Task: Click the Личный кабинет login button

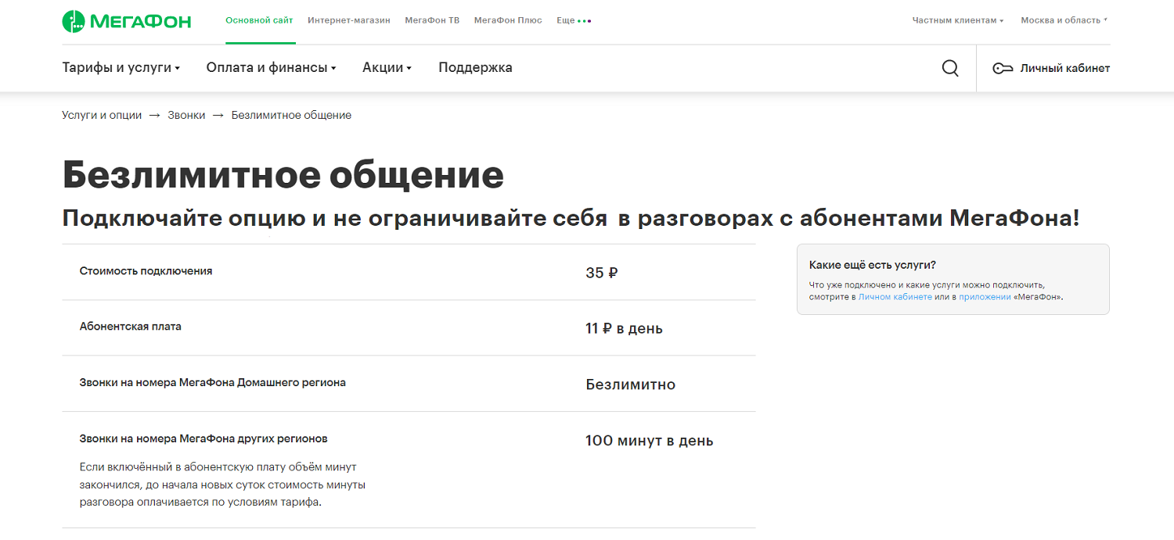Action: (1064, 68)
